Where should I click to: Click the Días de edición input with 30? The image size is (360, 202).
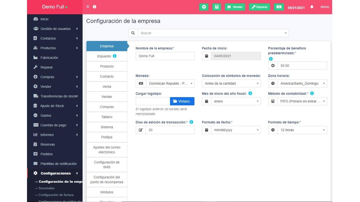coord(170,130)
